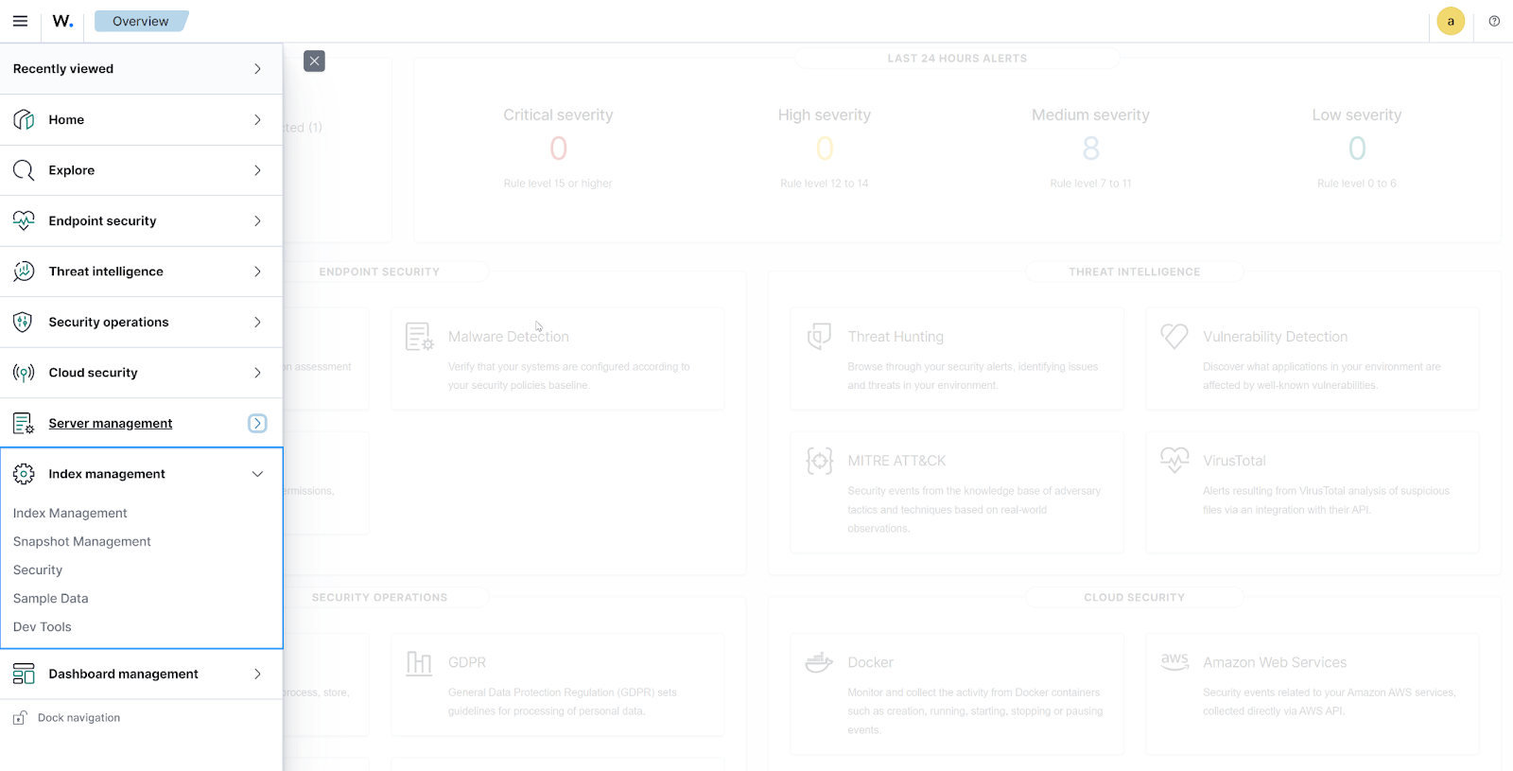Click Dock navigation text link
Viewport: 1513px width, 771px height.
tap(79, 718)
